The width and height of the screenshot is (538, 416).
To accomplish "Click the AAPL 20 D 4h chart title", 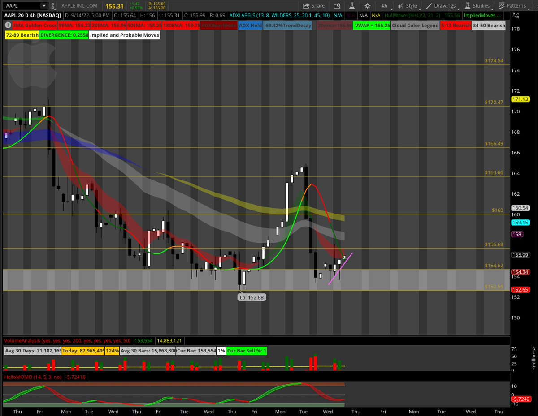I will pyautogui.click(x=33, y=15).
